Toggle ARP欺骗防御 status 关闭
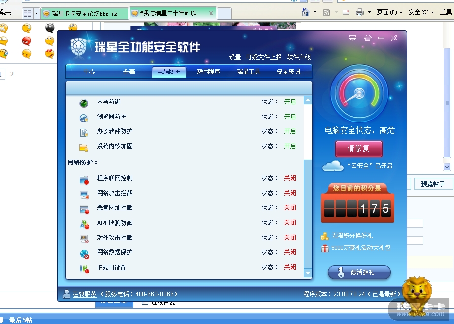 (290, 222)
